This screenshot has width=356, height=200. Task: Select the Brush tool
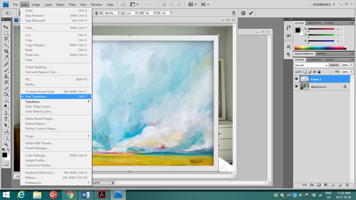pyautogui.click(x=6, y=70)
